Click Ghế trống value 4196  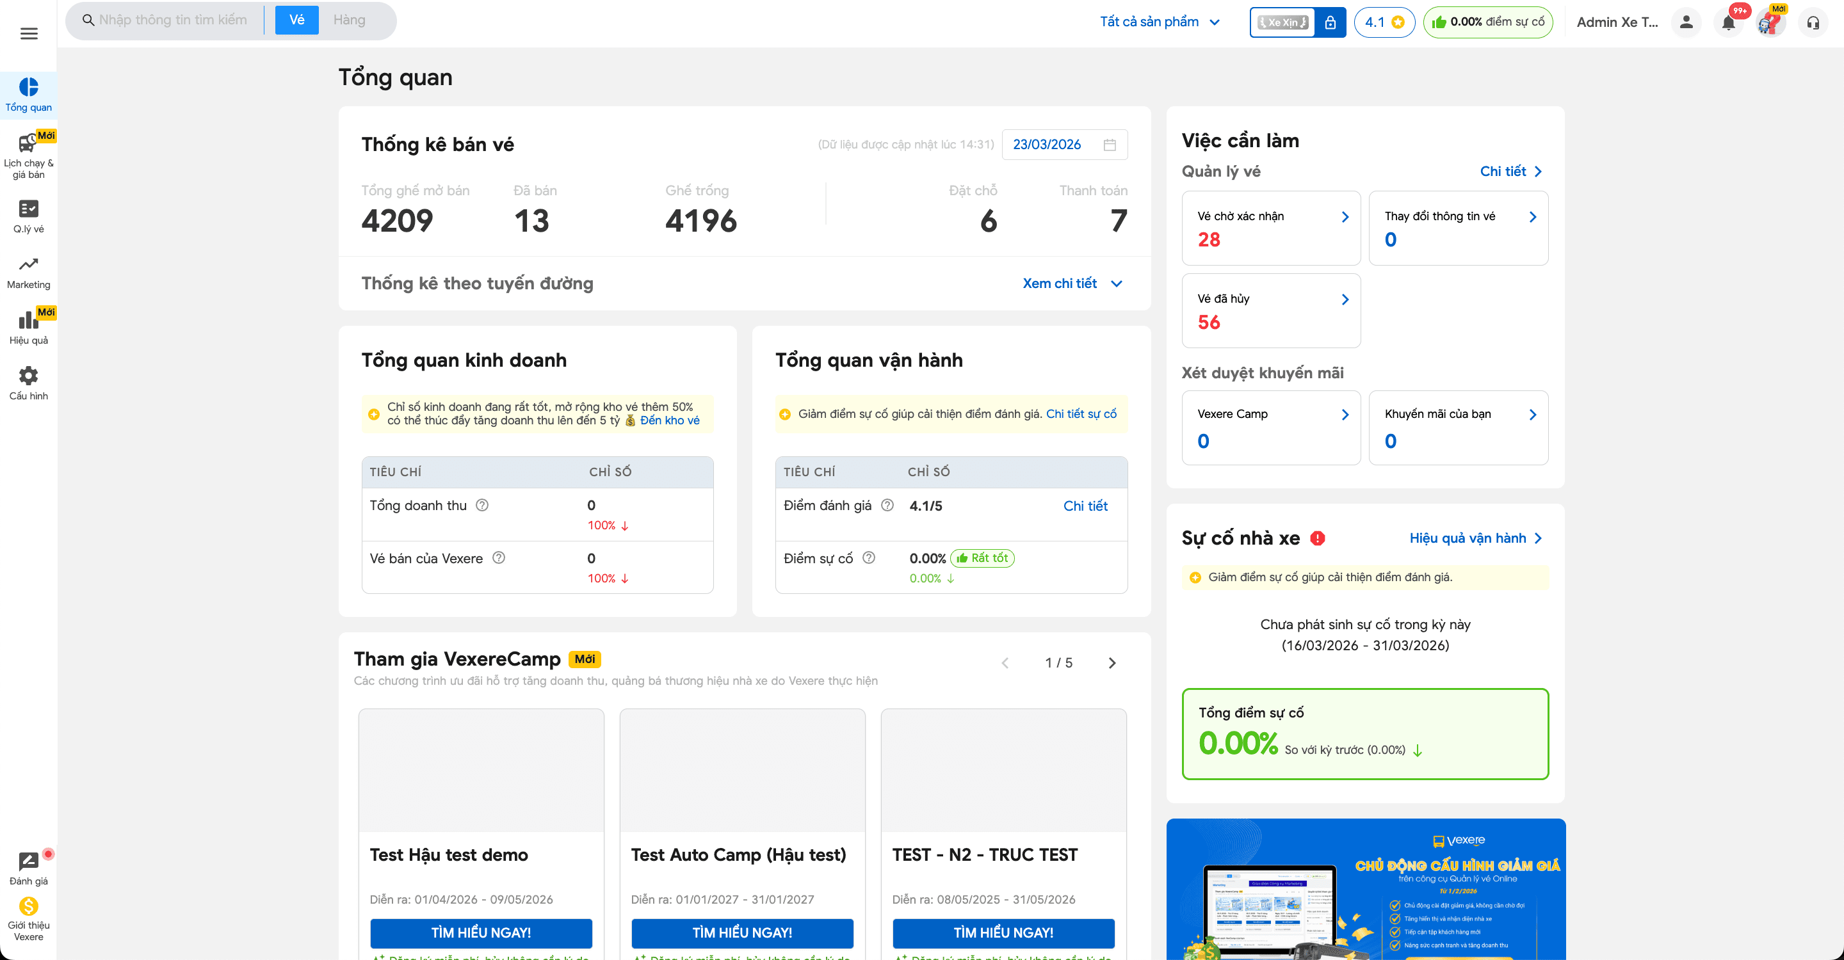(x=701, y=220)
